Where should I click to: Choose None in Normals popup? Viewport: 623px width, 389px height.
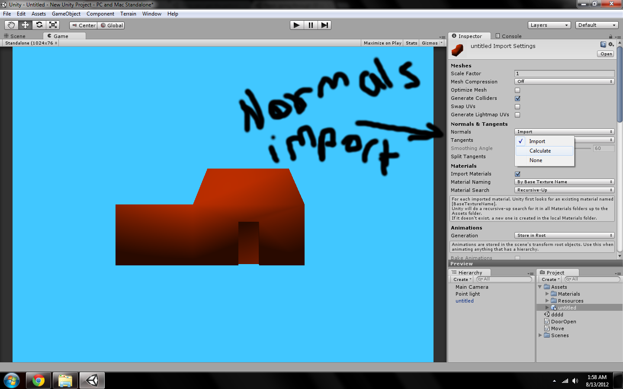tap(544, 160)
